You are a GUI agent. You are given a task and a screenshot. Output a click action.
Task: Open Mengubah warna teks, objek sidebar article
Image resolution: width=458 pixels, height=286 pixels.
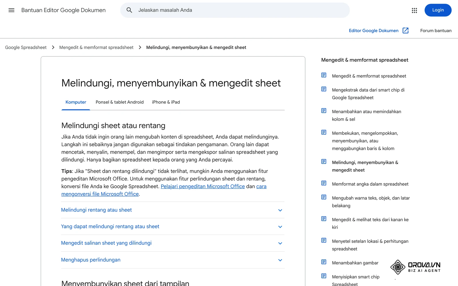tap(371, 202)
